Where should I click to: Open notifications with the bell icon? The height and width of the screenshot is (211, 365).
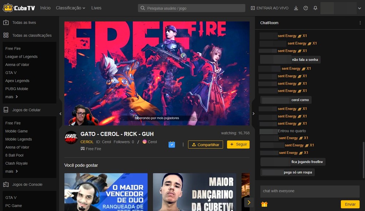[315, 8]
